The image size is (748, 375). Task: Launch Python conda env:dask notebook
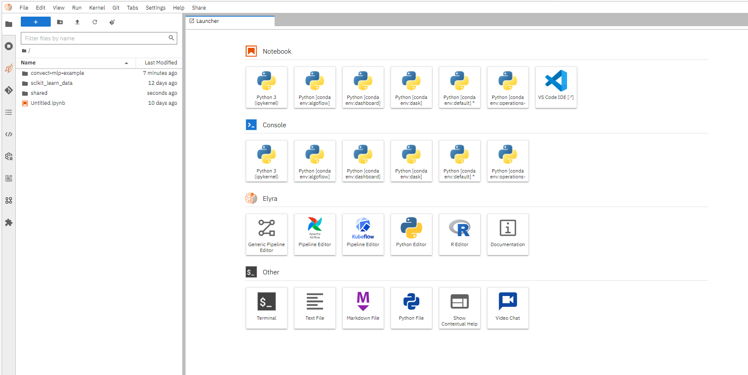[411, 87]
